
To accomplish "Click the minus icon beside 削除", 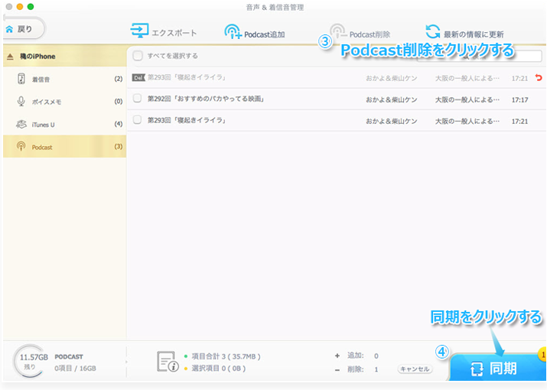I will click(337, 370).
